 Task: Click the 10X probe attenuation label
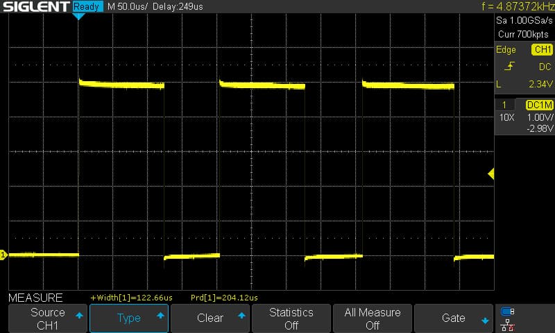pos(507,117)
